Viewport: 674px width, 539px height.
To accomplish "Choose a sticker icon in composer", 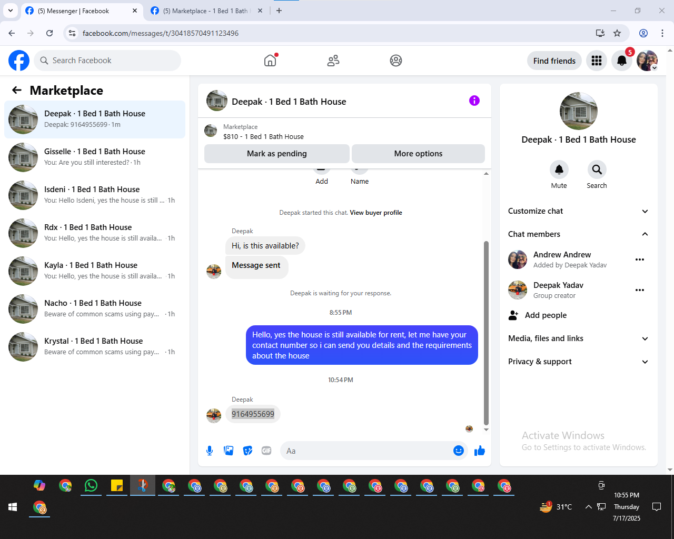I will [247, 451].
